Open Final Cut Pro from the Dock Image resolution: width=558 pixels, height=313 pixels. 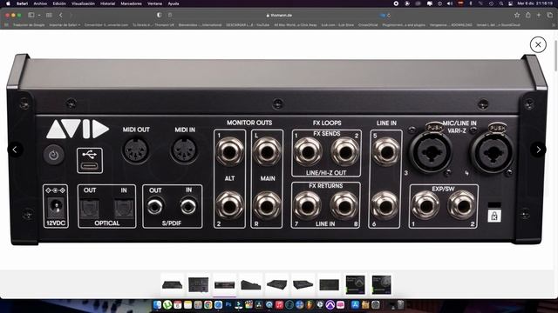click(x=248, y=304)
